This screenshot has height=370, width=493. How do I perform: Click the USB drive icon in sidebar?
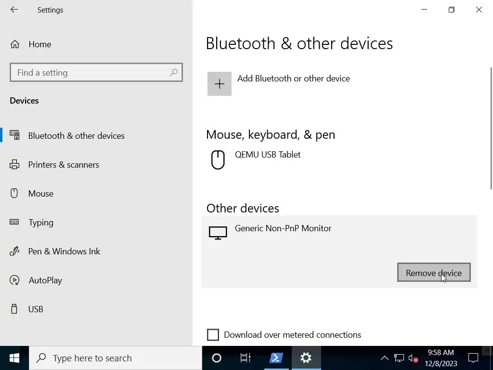tap(14, 309)
